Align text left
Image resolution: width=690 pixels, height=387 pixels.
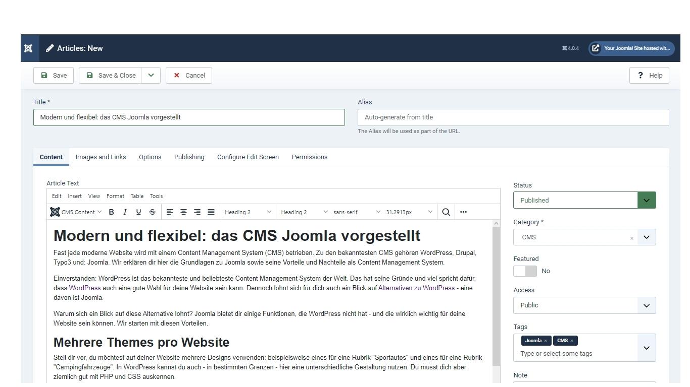(170, 212)
